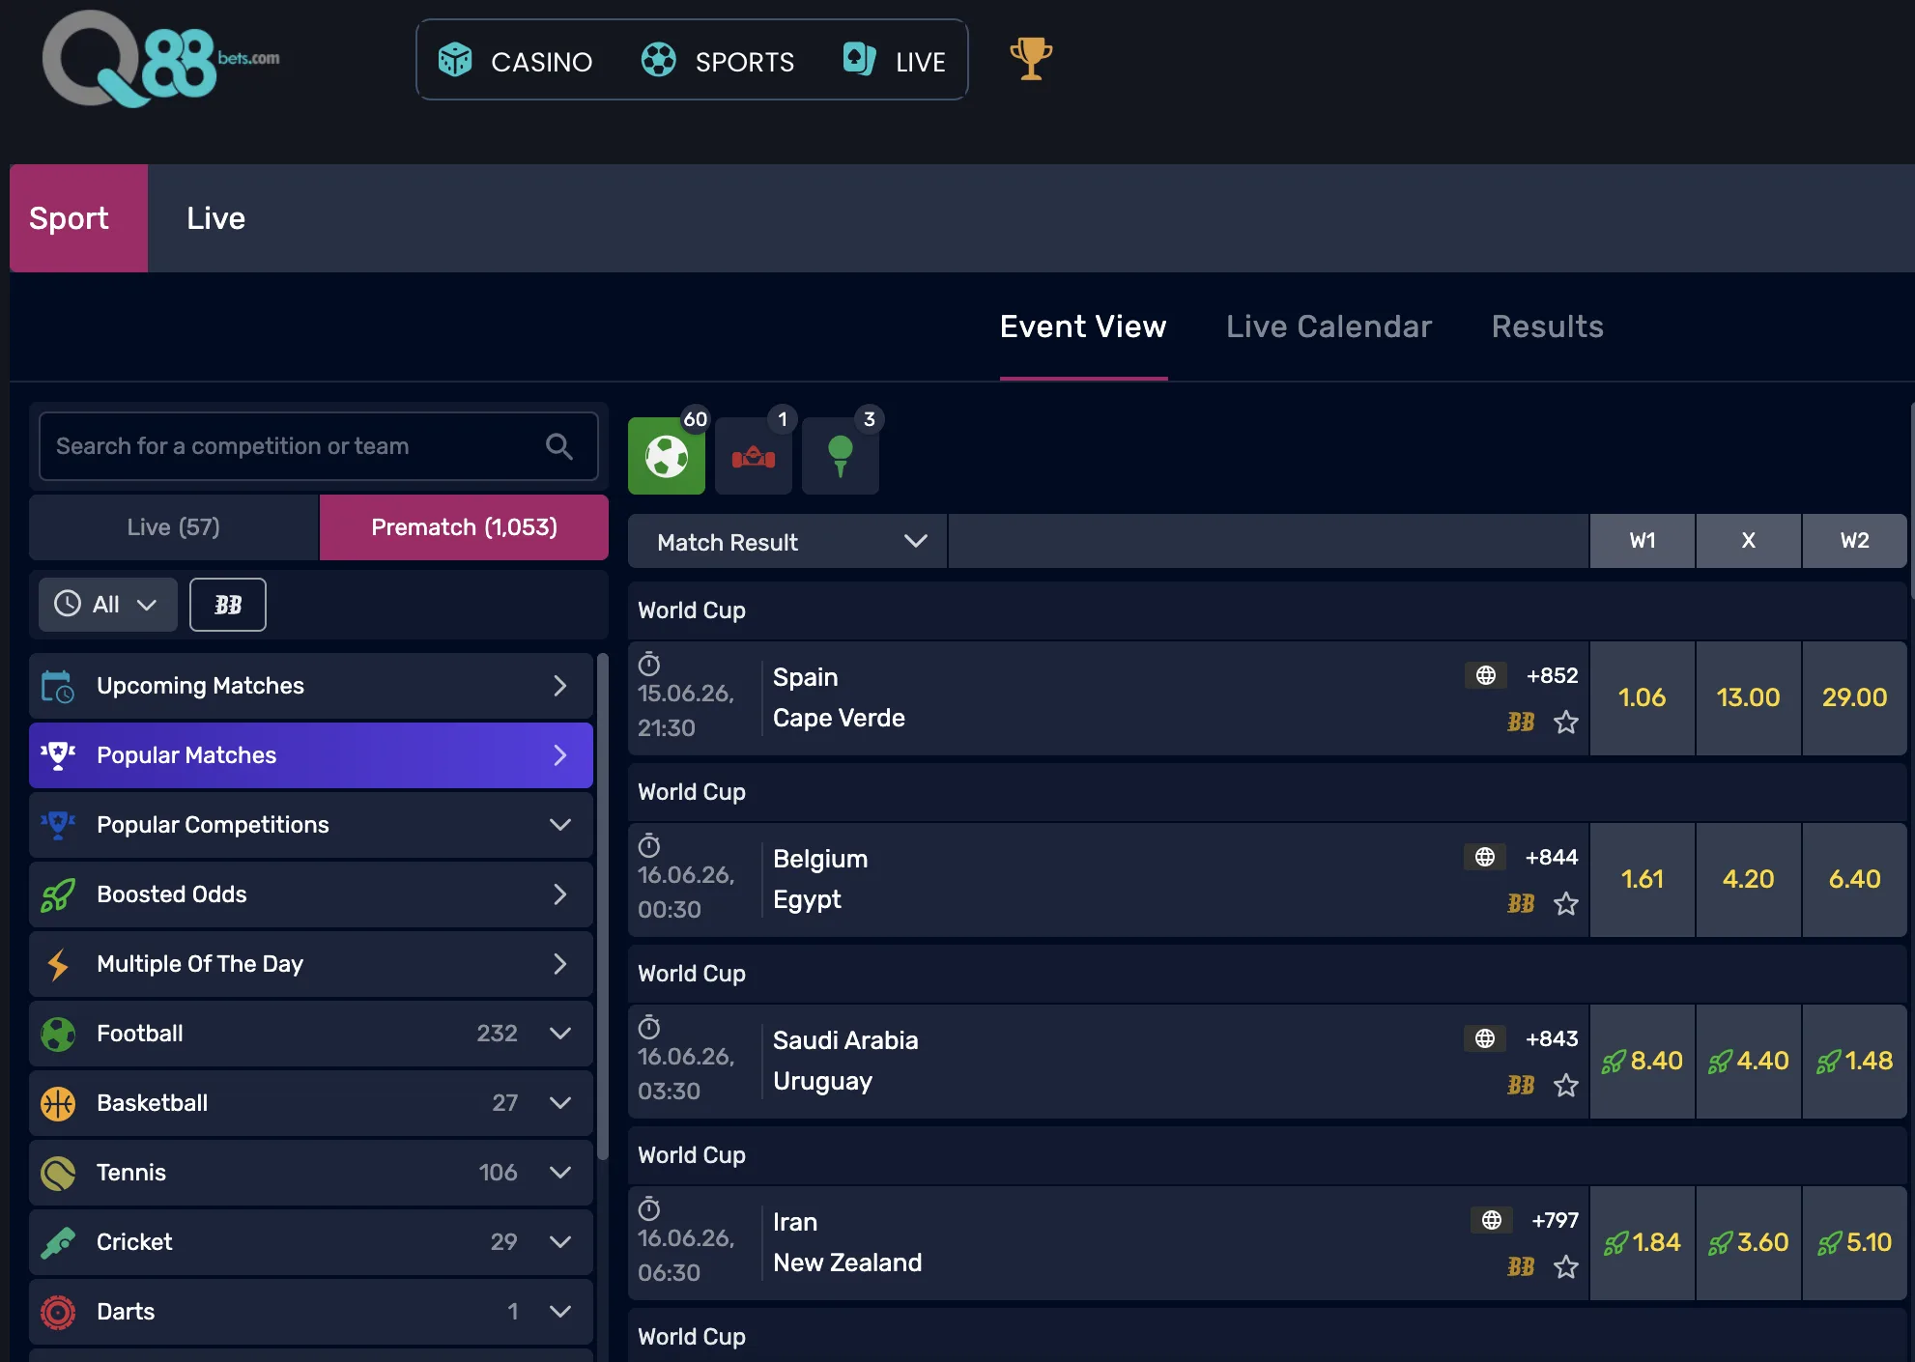The image size is (1915, 1362).
Task: Click the competition or team search field
Action: (x=319, y=446)
